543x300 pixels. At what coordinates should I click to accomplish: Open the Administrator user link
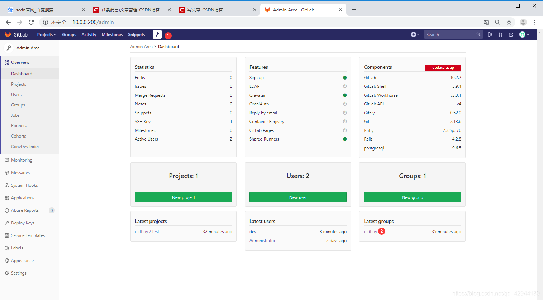point(262,241)
